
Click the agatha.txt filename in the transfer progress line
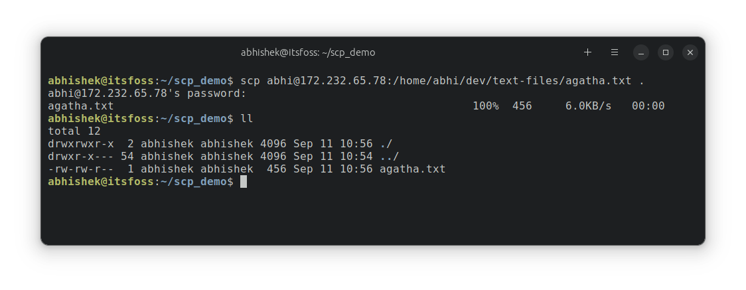click(x=80, y=106)
